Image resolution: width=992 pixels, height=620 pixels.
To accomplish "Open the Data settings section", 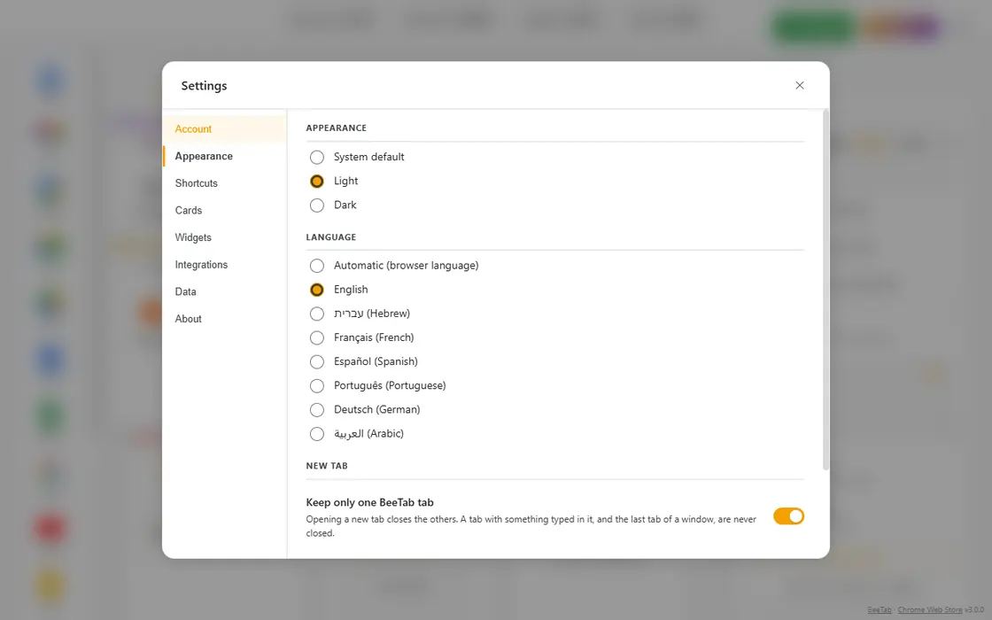I will [x=225, y=291].
